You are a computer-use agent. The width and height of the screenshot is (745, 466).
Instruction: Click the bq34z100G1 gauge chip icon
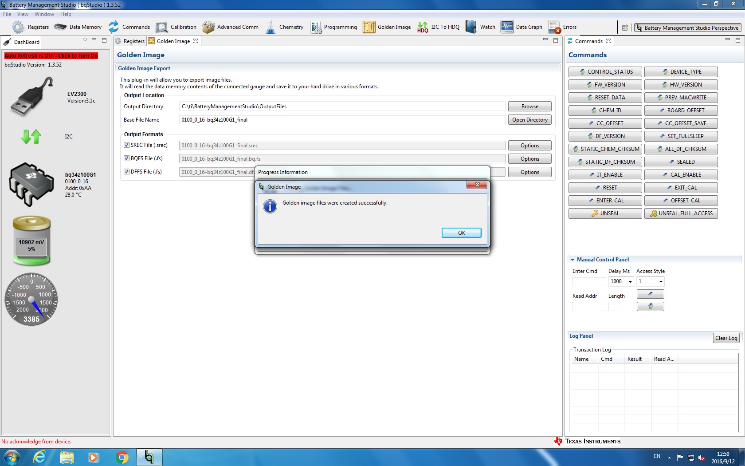point(31,185)
